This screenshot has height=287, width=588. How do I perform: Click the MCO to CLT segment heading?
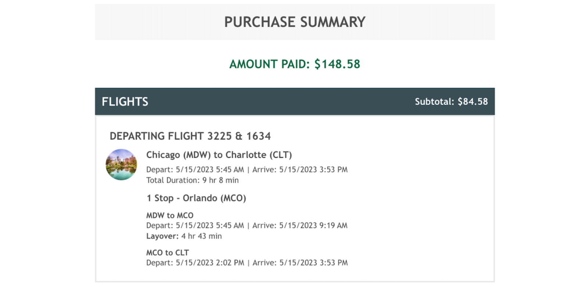pyautogui.click(x=168, y=253)
